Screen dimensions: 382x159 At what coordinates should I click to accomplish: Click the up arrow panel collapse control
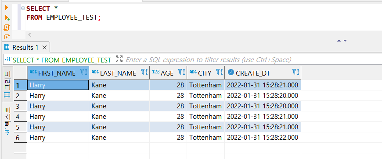339,41
